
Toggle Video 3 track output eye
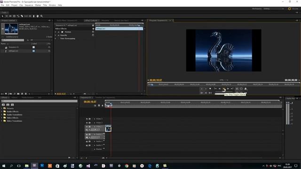87,119
